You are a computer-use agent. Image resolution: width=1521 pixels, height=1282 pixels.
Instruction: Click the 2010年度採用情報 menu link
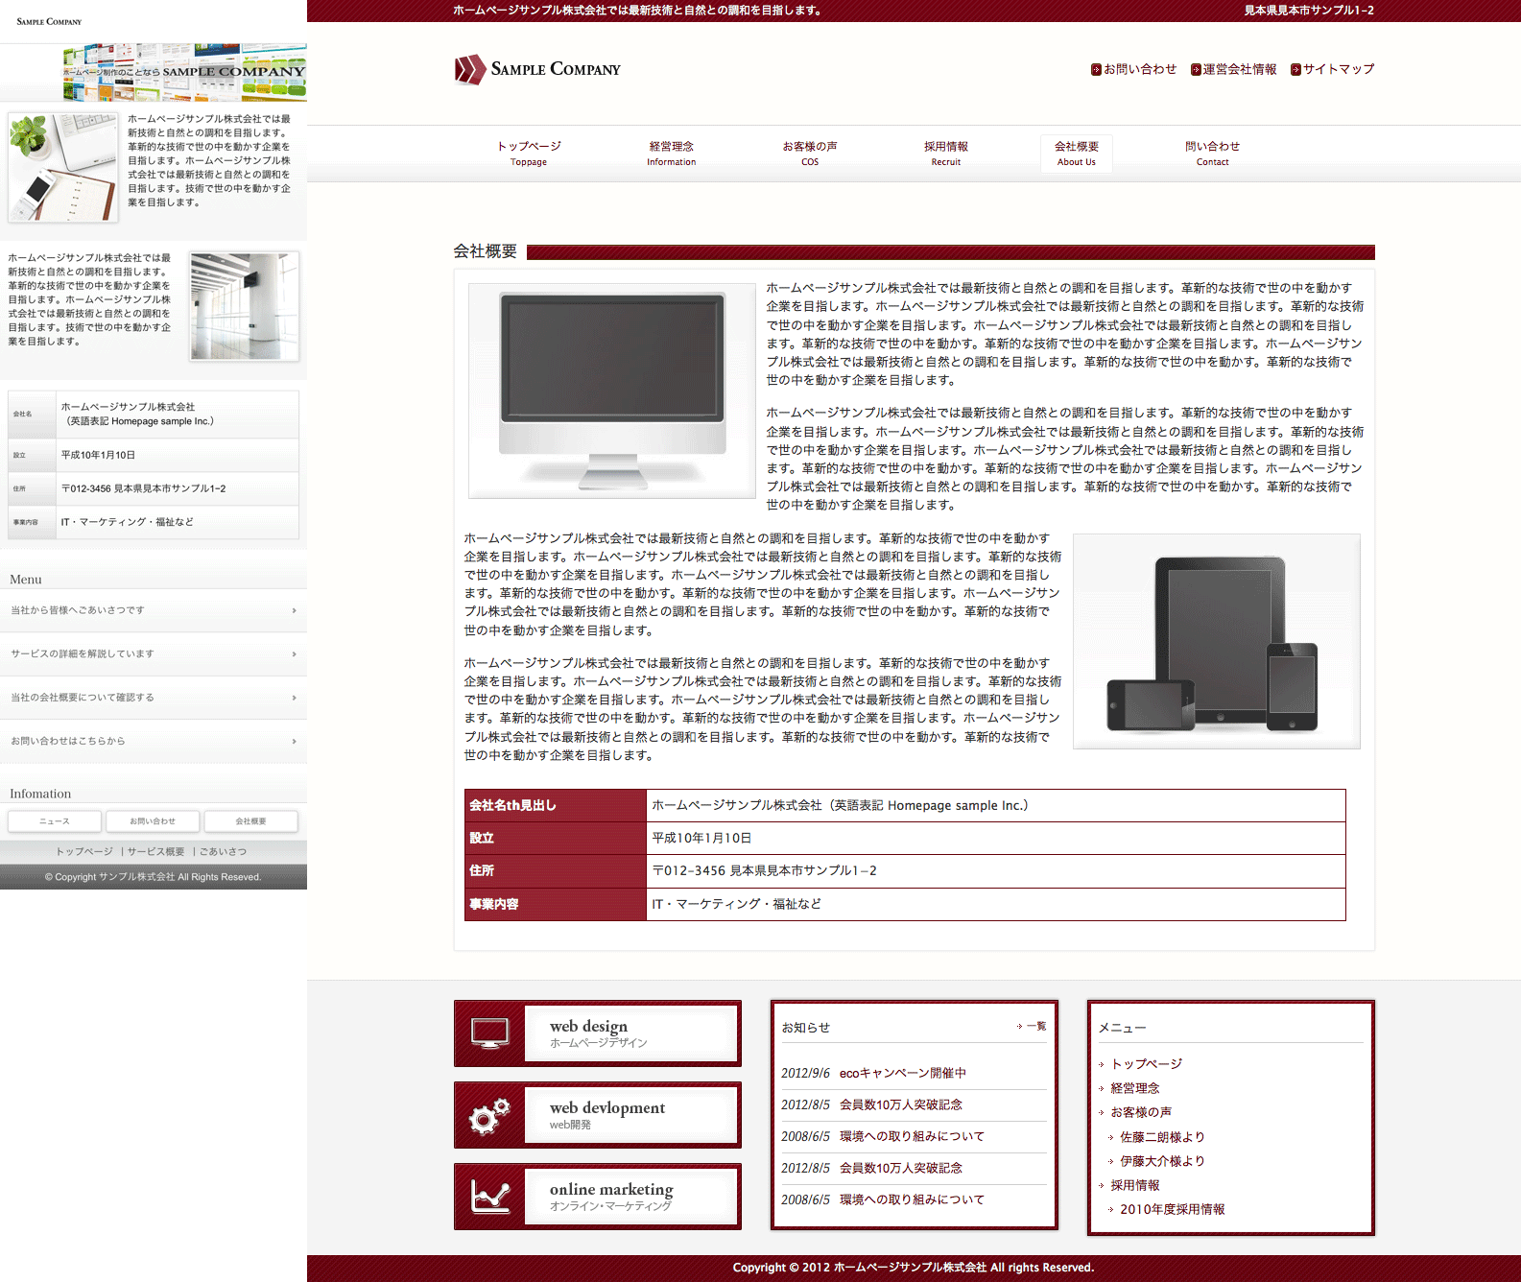tap(1172, 1209)
